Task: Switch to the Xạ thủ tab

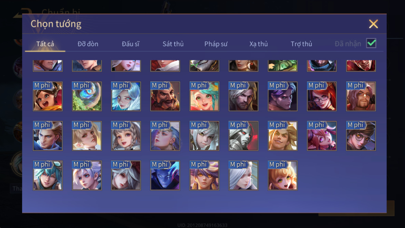Action: (258, 44)
